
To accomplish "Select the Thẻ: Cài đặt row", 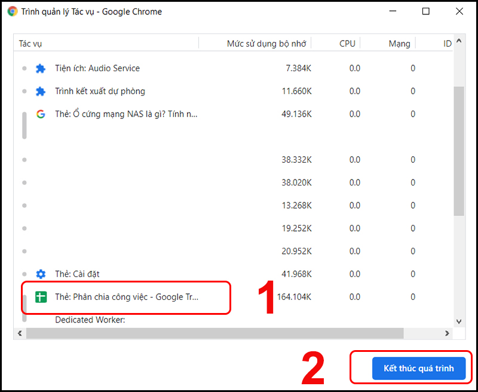I will [x=233, y=274].
